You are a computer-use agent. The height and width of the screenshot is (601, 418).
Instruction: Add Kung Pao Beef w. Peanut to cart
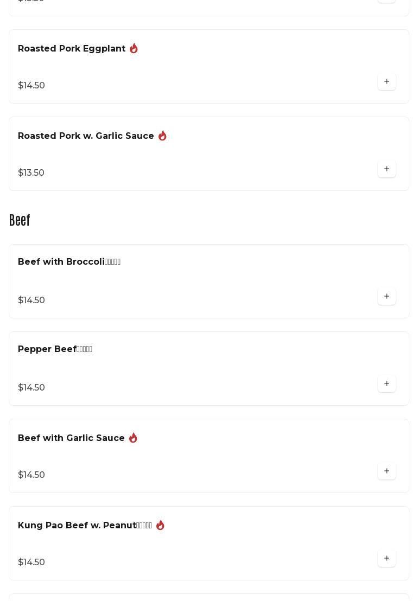(x=387, y=559)
